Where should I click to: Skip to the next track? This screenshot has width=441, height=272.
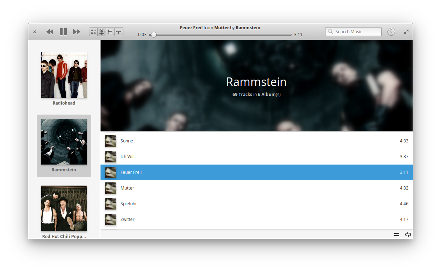77,32
